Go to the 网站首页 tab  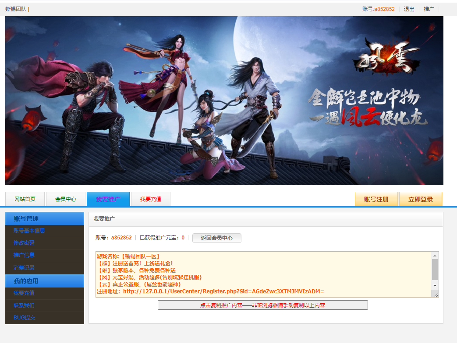(25, 199)
